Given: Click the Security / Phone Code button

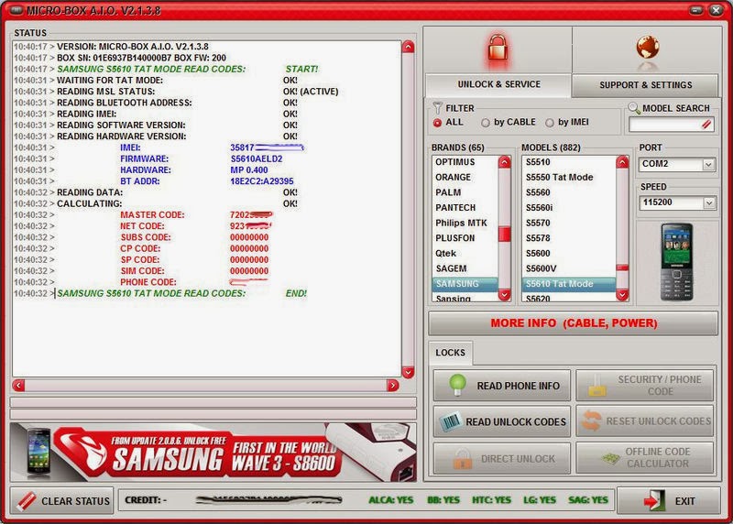Looking at the screenshot, I should click(x=645, y=386).
